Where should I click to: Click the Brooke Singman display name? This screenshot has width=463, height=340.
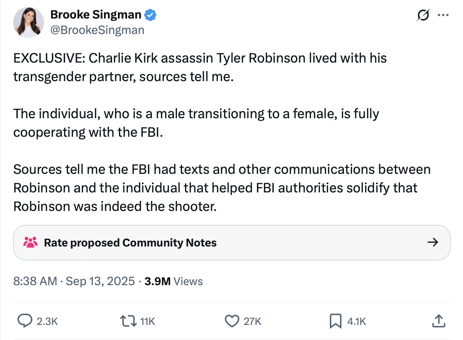coord(96,15)
